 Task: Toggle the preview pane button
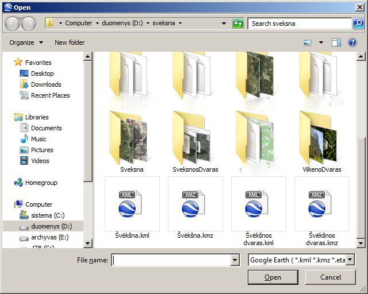pyautogui.click(x=336, y=42)
